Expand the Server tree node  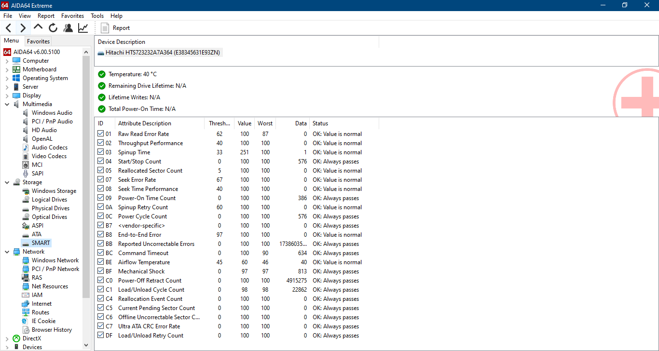click(x=7, y=87)
